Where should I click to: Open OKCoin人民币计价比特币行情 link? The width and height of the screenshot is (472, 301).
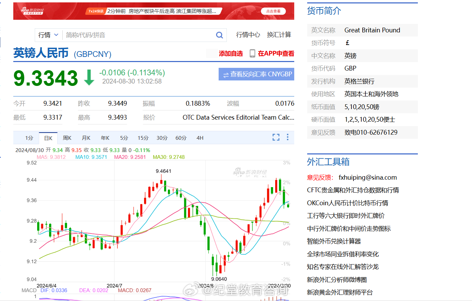click(x=347, y=203)
